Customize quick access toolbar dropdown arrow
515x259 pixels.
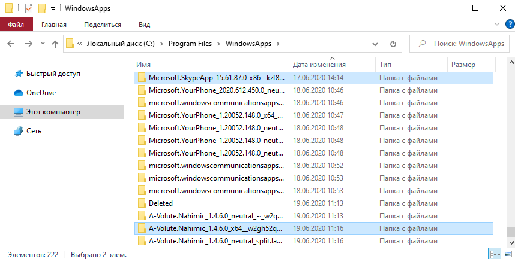[x=53, y=9]
